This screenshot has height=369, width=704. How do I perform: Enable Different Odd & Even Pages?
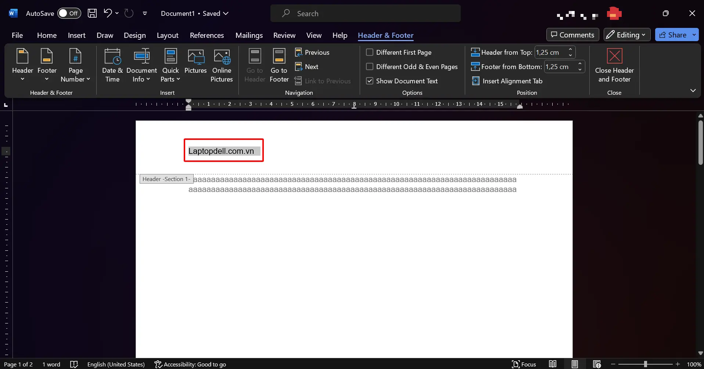point(412,67)
